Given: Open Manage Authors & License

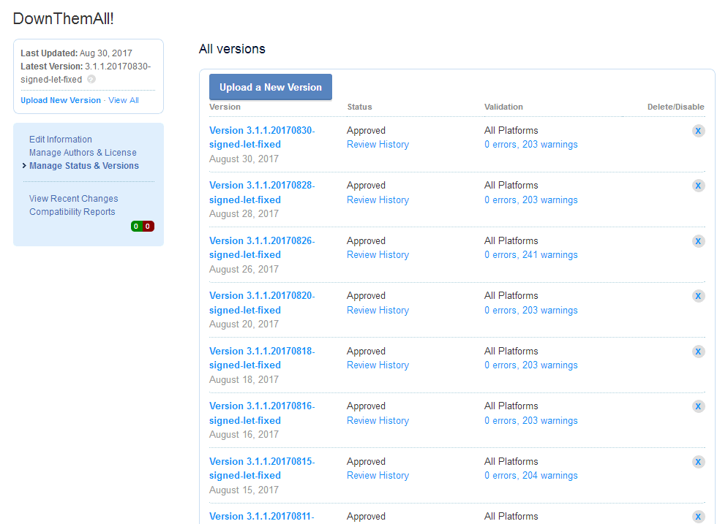Looking at the screenshot, I should (83, 153).
